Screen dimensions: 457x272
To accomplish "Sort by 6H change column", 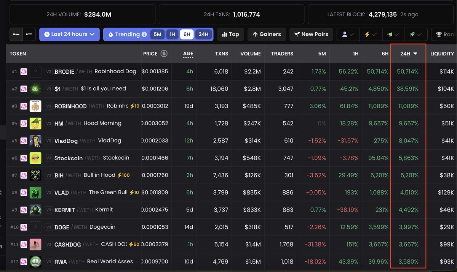I will (x=385, y=54).
